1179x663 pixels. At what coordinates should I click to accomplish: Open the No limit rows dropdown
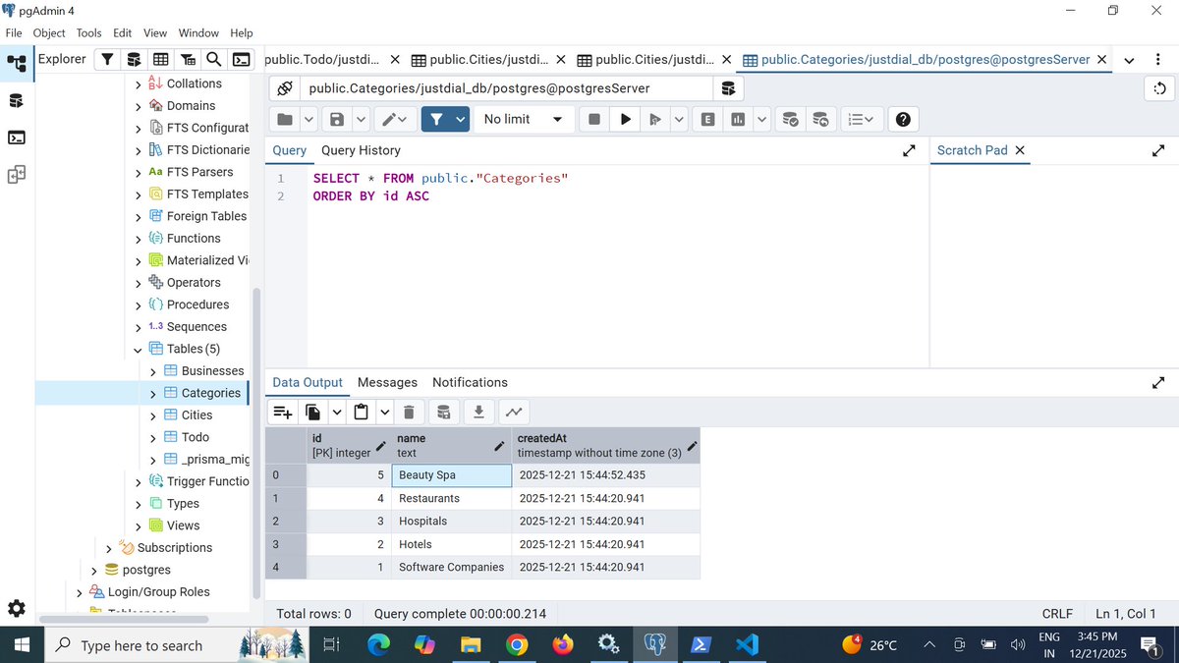click(524, 119)
